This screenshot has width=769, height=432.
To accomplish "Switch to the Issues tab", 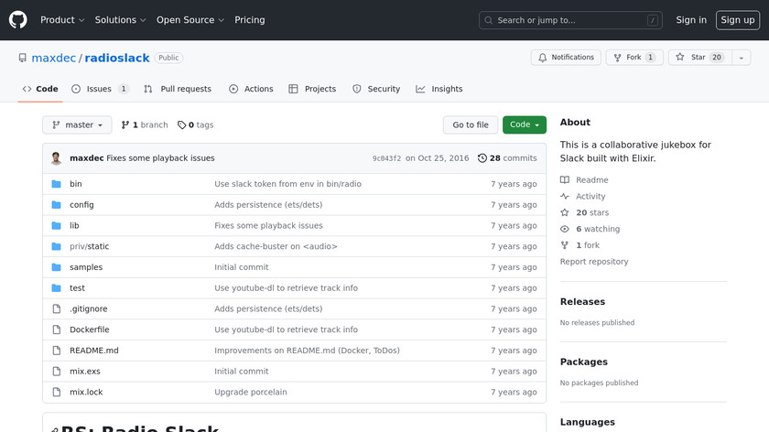I will (x=99, y=89).
